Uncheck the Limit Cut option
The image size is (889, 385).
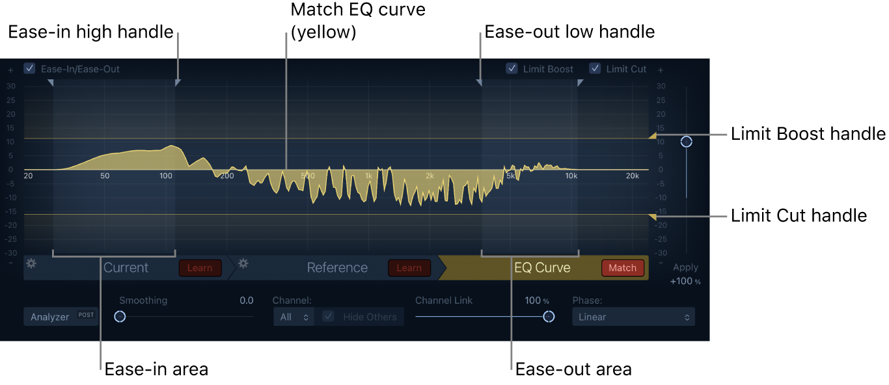(x=595, y=68)
